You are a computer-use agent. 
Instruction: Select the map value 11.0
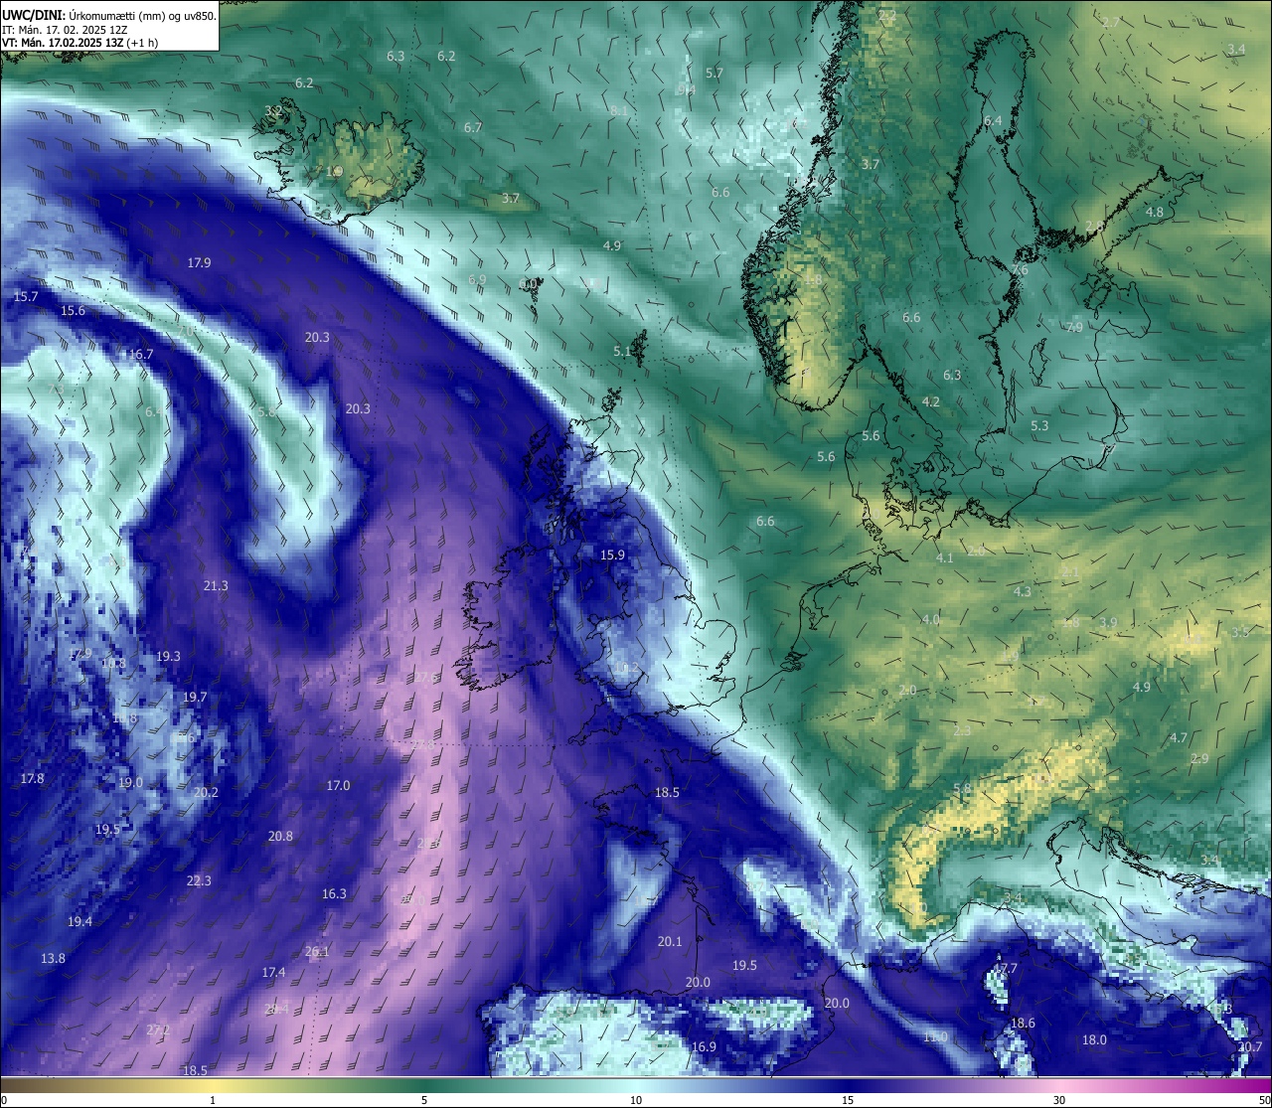(x=935, y=1037)
